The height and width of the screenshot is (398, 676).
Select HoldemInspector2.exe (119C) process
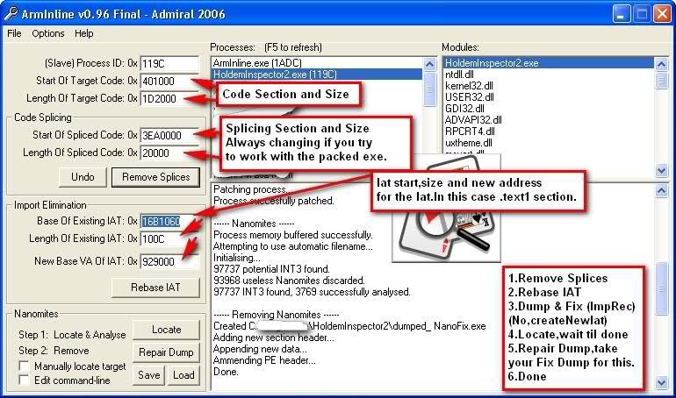pyautogui.click(x=317, y=75)
